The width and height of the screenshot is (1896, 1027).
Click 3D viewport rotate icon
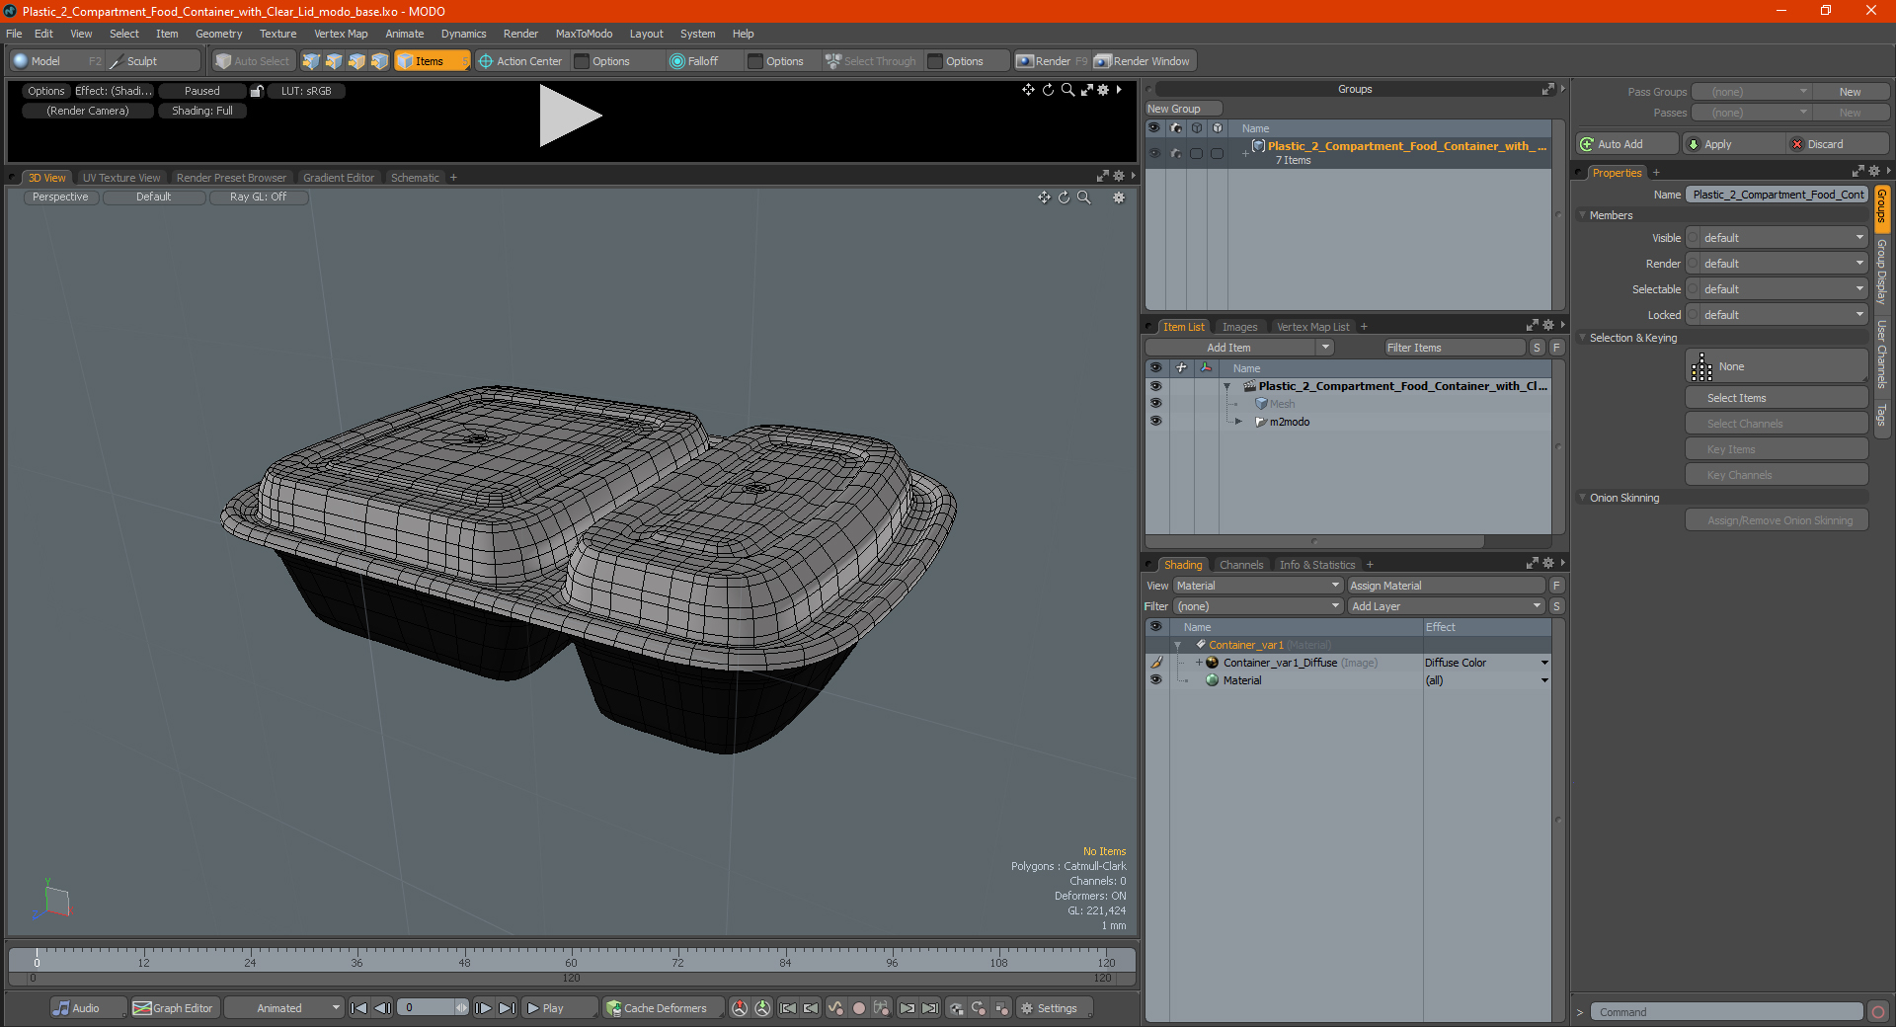coord(1065,197)
